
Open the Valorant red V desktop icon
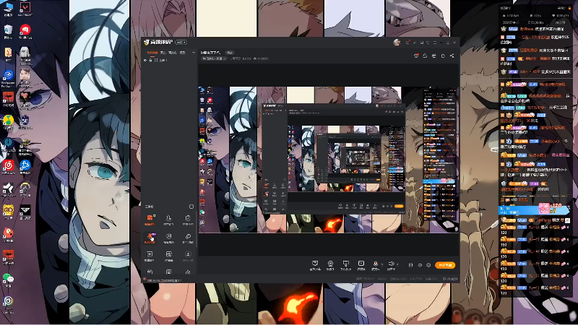(25, 8)
